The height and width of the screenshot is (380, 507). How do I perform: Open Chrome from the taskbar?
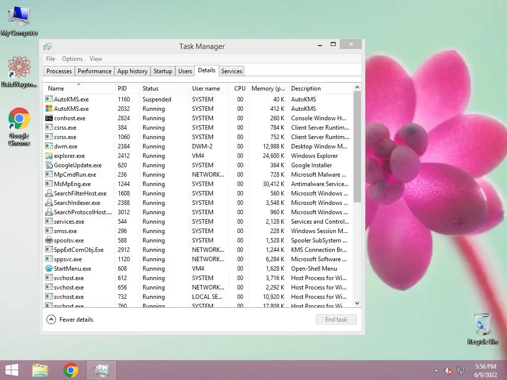71,370
